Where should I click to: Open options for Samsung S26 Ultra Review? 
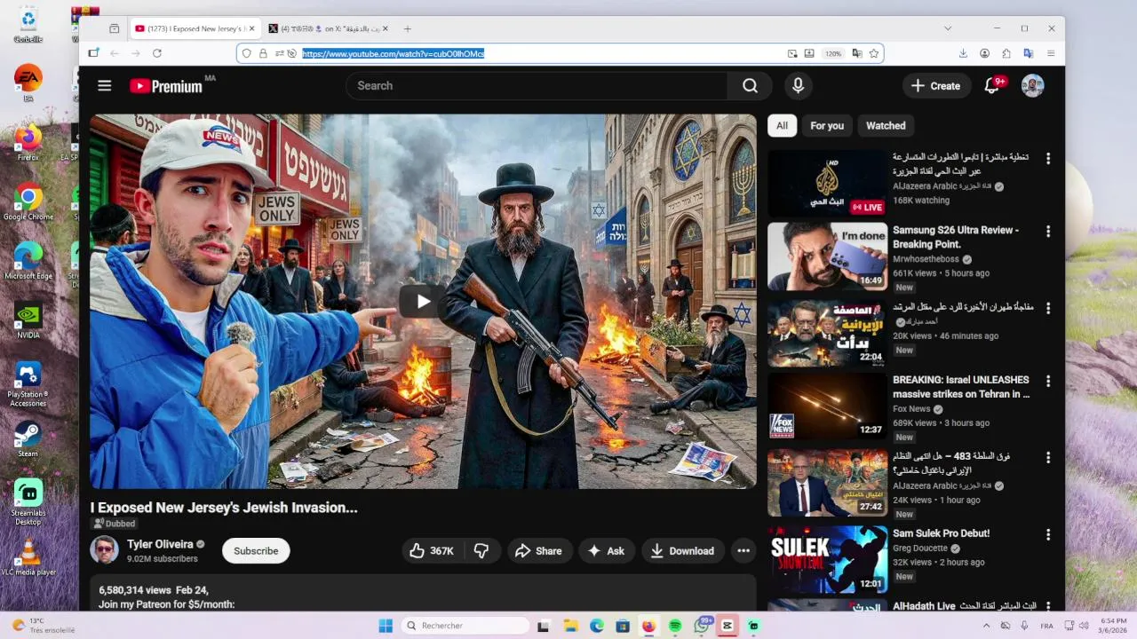point(1048,232)
